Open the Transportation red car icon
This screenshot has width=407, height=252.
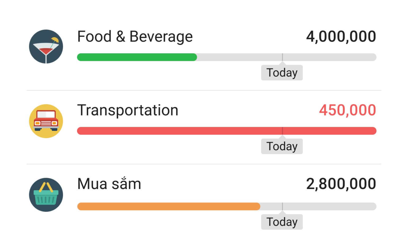click(46, 121)
